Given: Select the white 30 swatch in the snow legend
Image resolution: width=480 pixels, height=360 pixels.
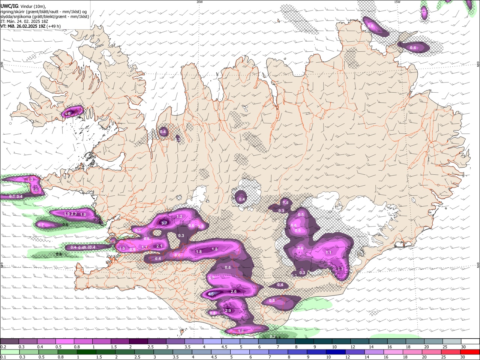Looking at the screenshot, I should pyautogui.click(x=471, y=341).
